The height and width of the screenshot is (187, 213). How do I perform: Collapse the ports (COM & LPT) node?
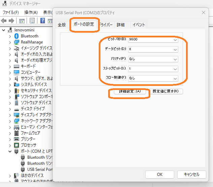10,151
